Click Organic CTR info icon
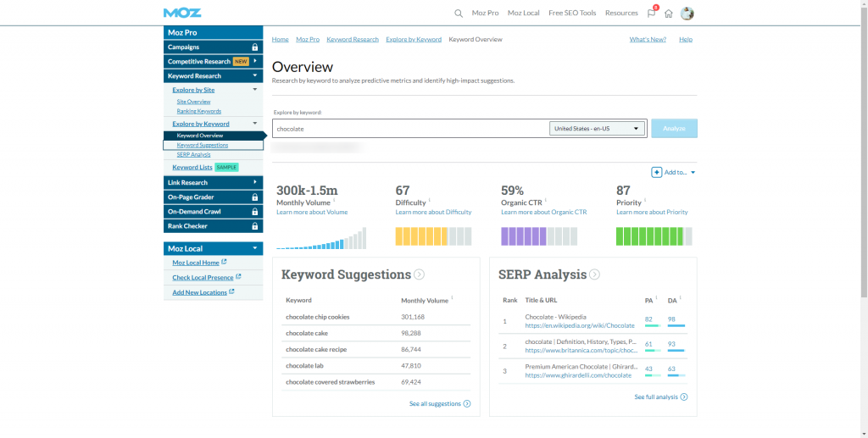Viewport: 868px width, 438px height. click(545, 200)
